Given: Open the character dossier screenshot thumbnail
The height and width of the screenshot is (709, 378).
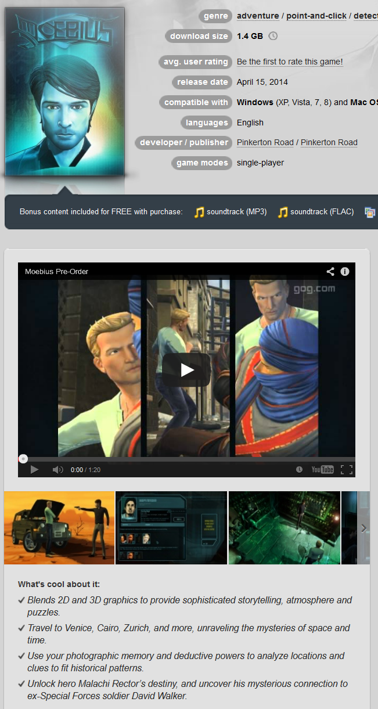Looking at the screenshot, I should tap(171, 528).
